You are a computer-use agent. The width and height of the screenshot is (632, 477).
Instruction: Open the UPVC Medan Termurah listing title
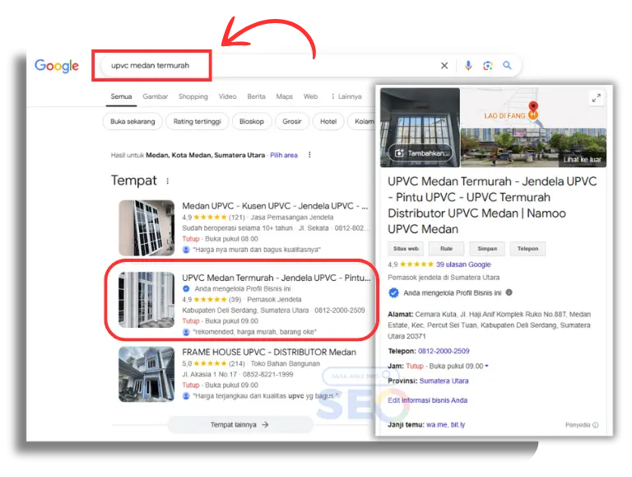(x=276, y=278)
